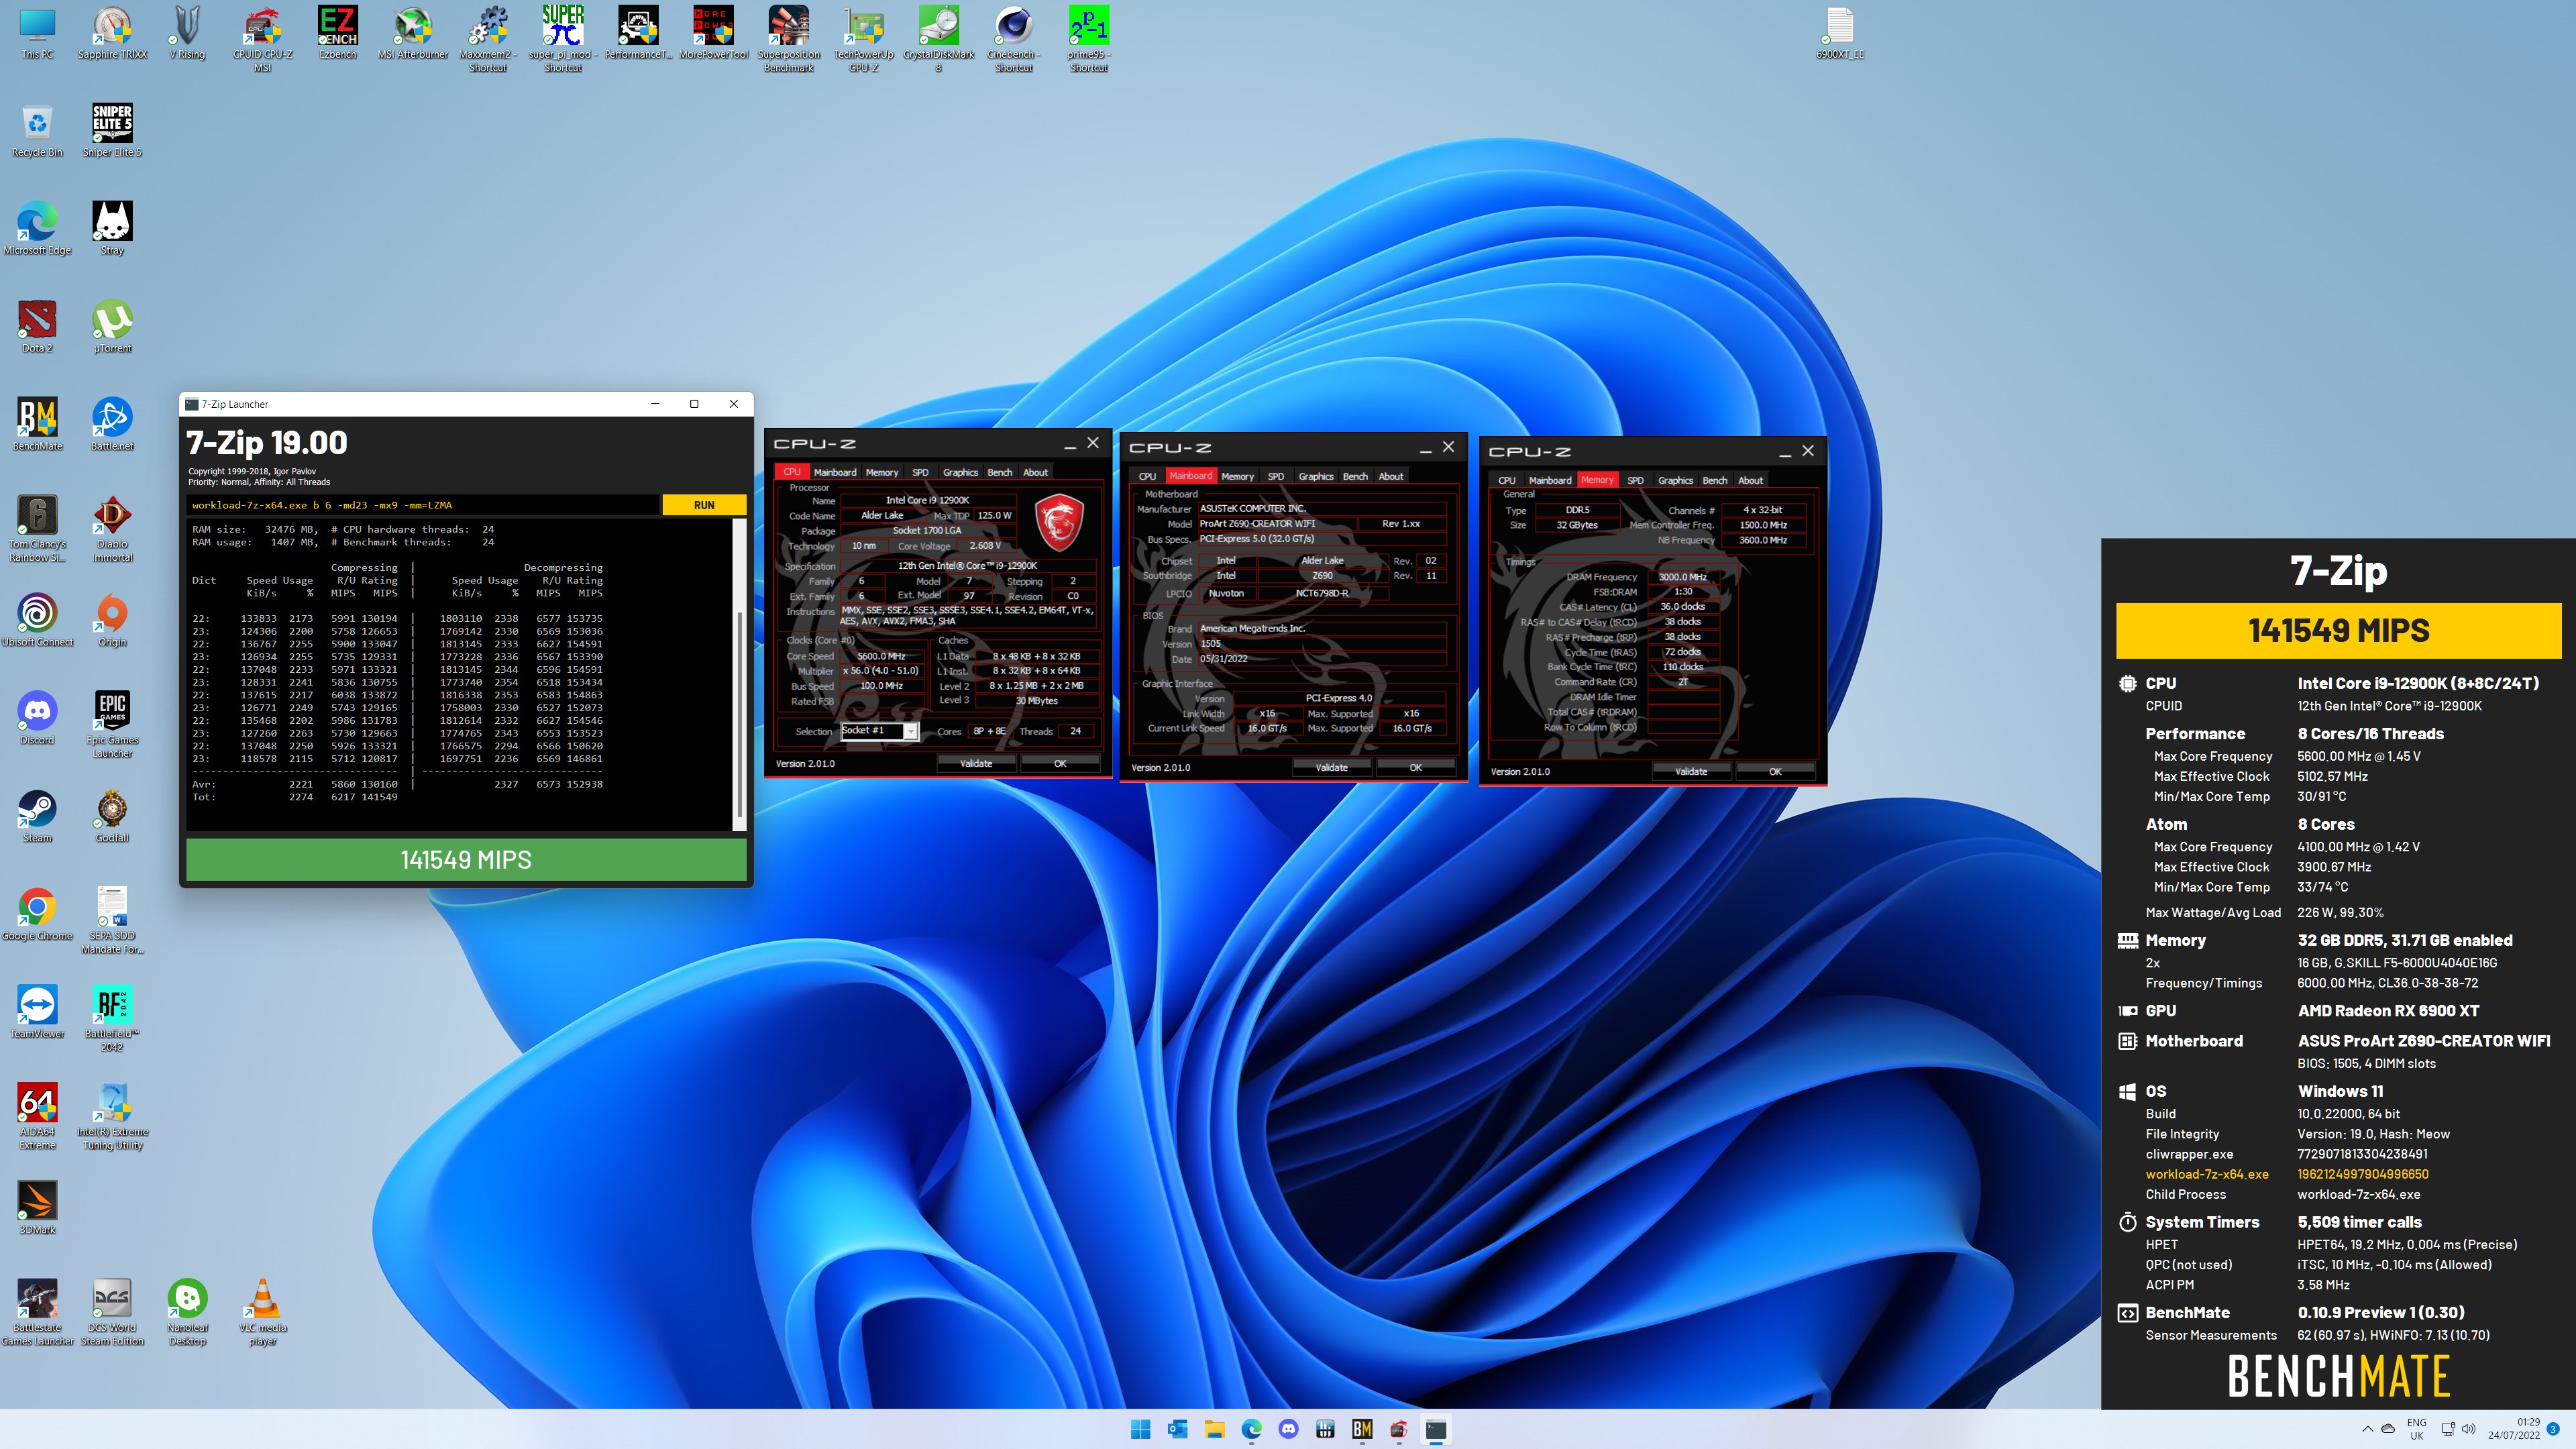Open the Intel Extreme Tuning Utility icon
The height and width of the screenshot is (1449, 2576).
[112, 1116]
